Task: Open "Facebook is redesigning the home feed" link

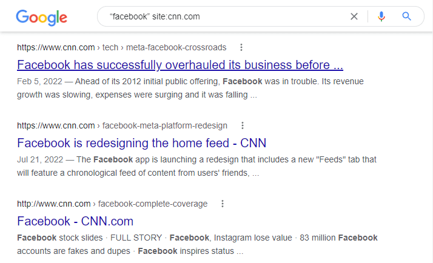Action: coord(142,143)
